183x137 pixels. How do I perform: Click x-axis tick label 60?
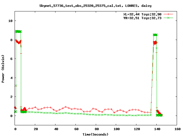tap(76, 129)
